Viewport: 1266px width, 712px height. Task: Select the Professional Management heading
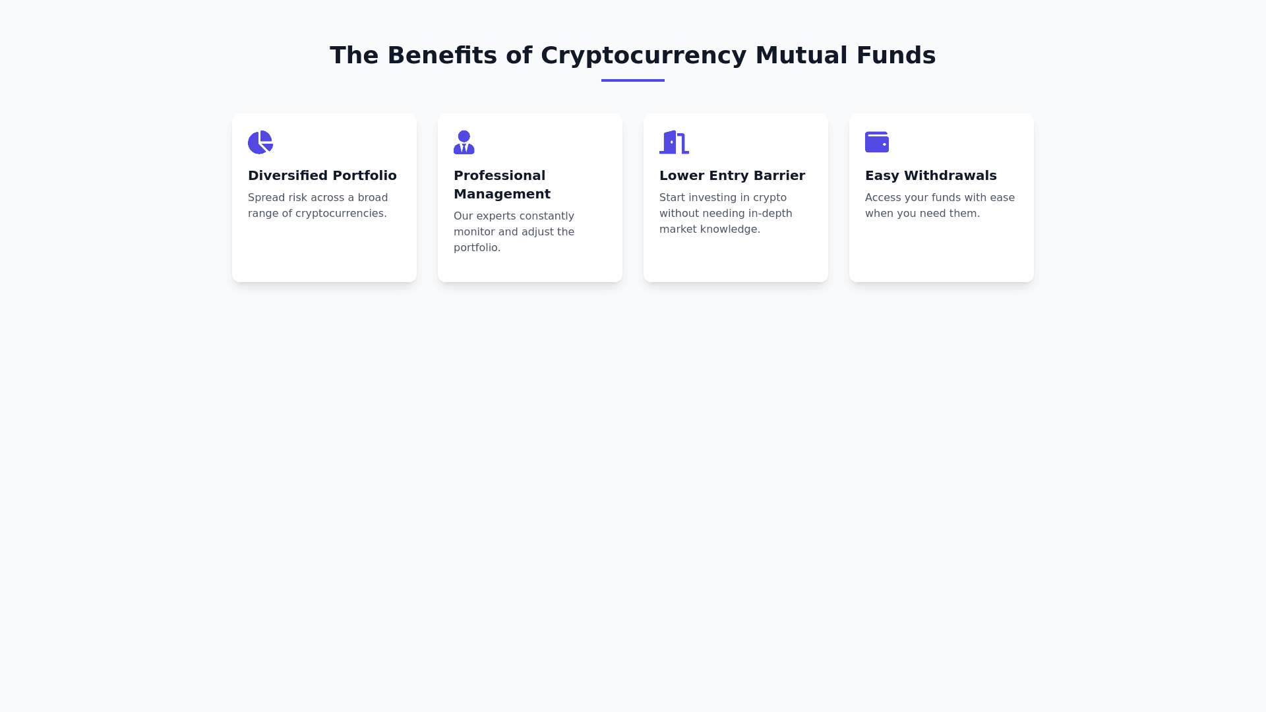tap(502, 185)
